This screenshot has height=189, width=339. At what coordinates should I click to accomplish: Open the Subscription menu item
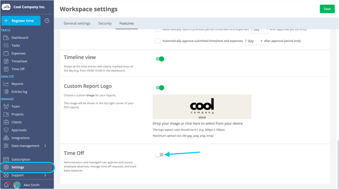(21, 159)
